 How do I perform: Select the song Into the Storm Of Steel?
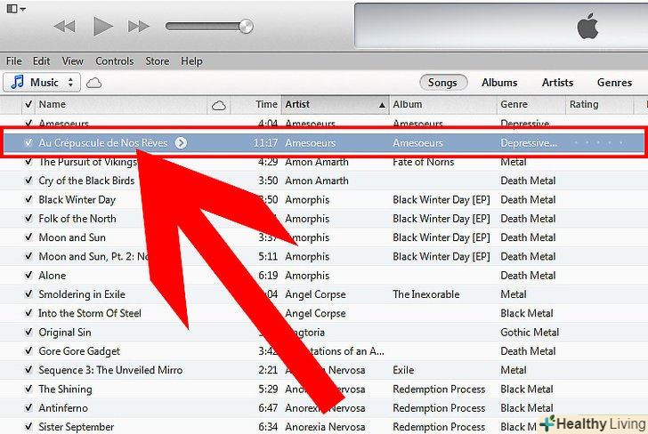point(90,313)
